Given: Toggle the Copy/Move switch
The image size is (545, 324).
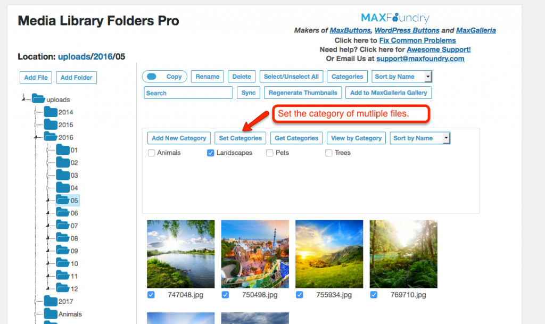Looking at the screenshot, I should (152, 77).
